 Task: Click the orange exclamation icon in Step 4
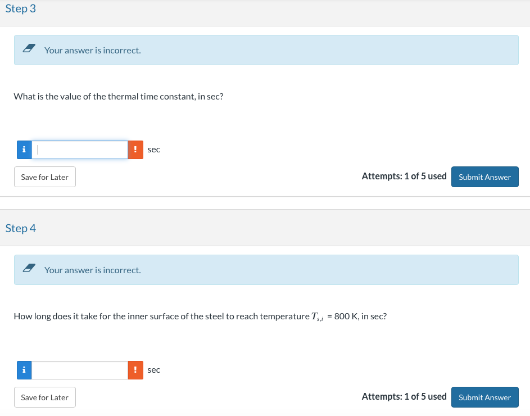click(135, 370)
